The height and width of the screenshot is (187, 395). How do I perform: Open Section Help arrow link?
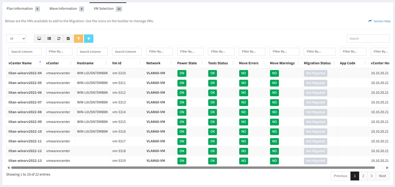tap(379, 21)
